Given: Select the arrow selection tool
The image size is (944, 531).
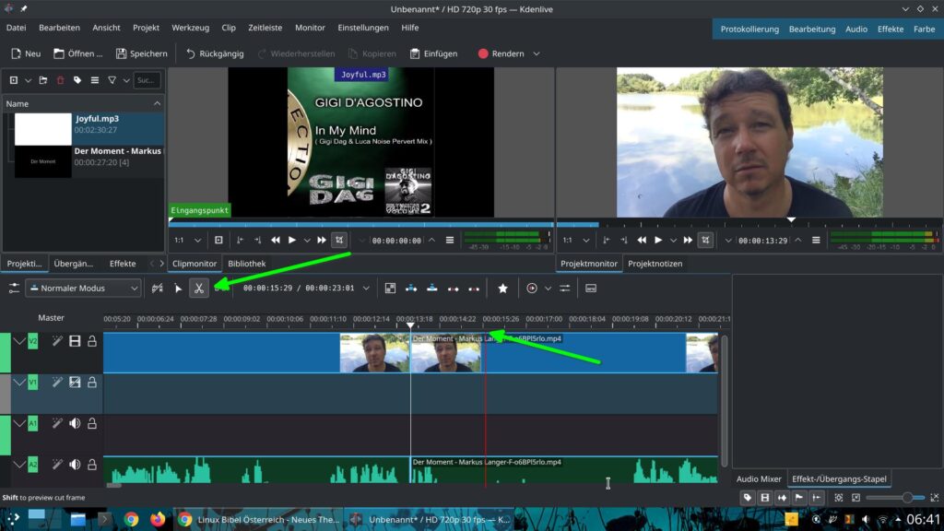Looking at the screenshot, I should (x=178, y=289).
